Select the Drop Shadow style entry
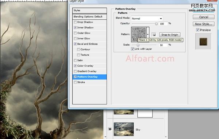Screen dimensions: 219x139 tap(85, 22)
